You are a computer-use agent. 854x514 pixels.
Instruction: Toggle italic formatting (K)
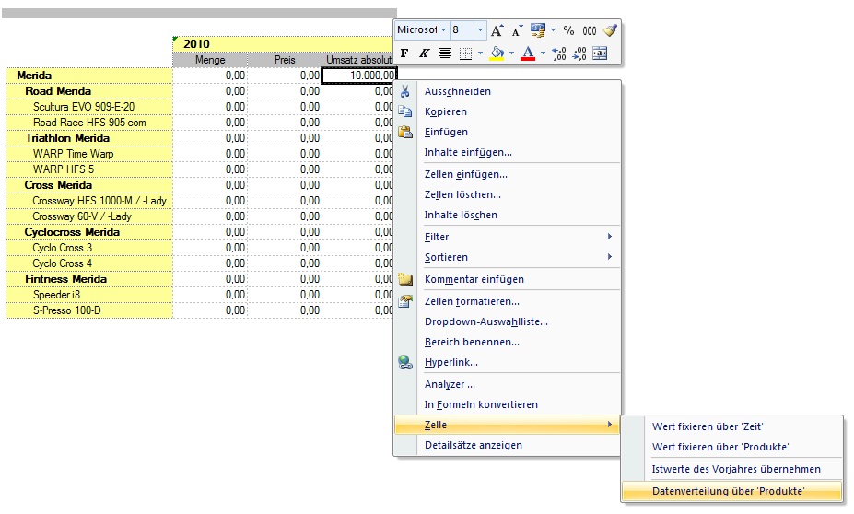(x=425, y=53)
